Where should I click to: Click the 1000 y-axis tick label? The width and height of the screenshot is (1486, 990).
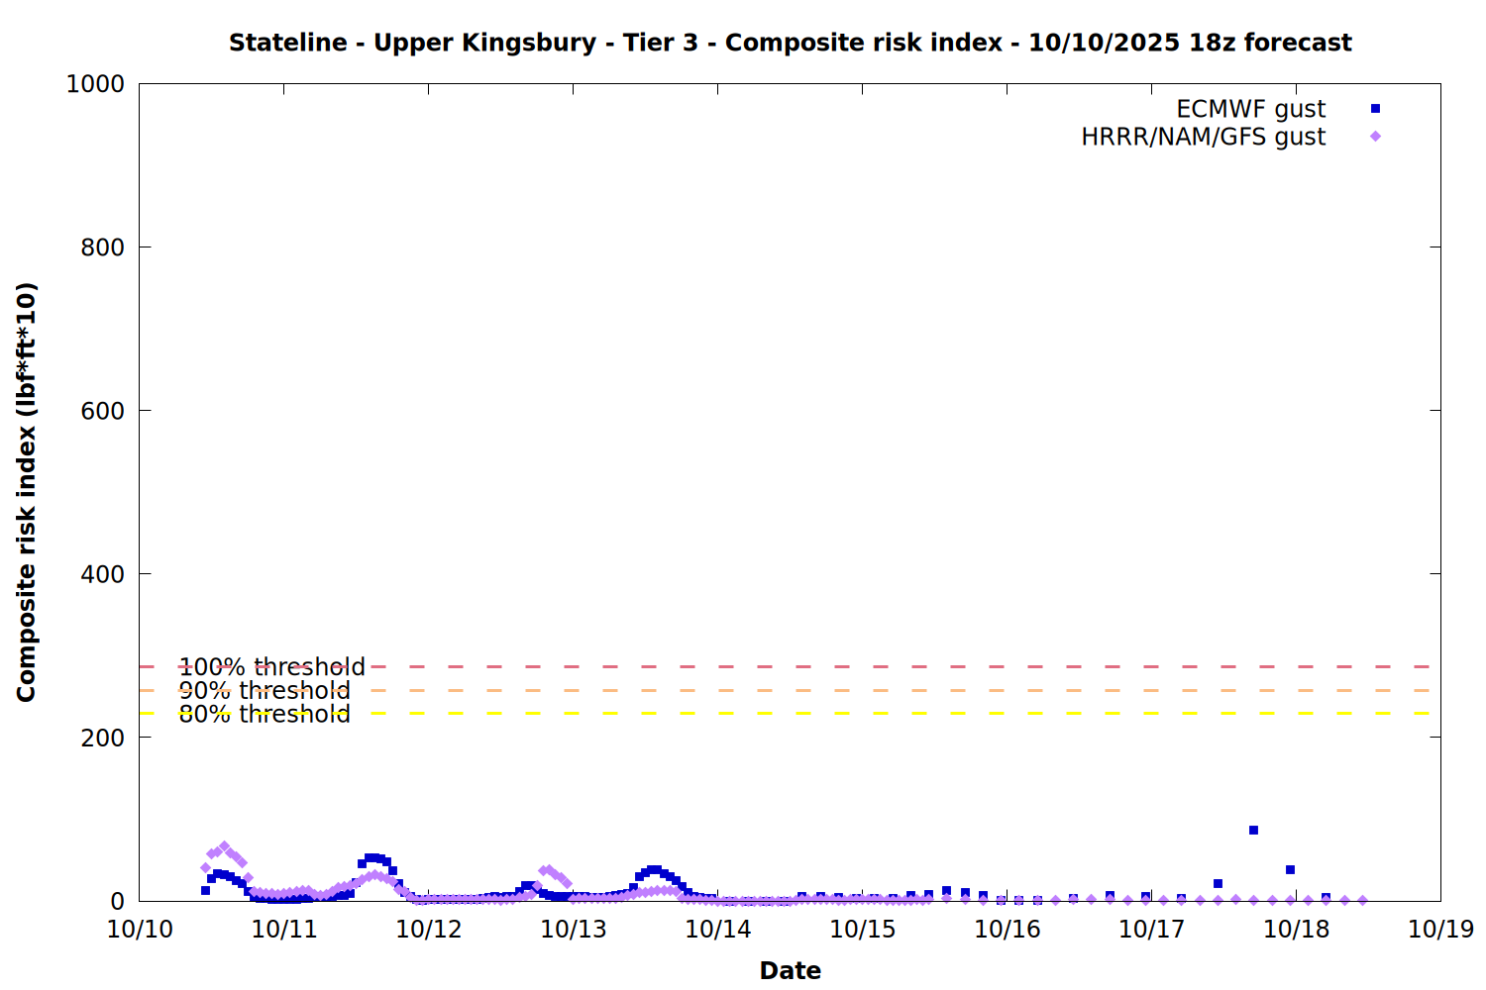point(95,84)
